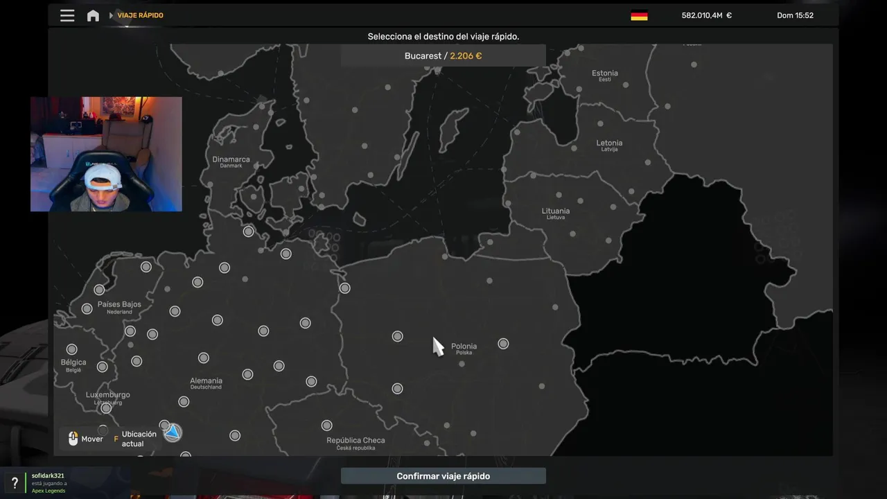
Task: Click the 582.010,4M € balance
Action: [x=706, y=15]
